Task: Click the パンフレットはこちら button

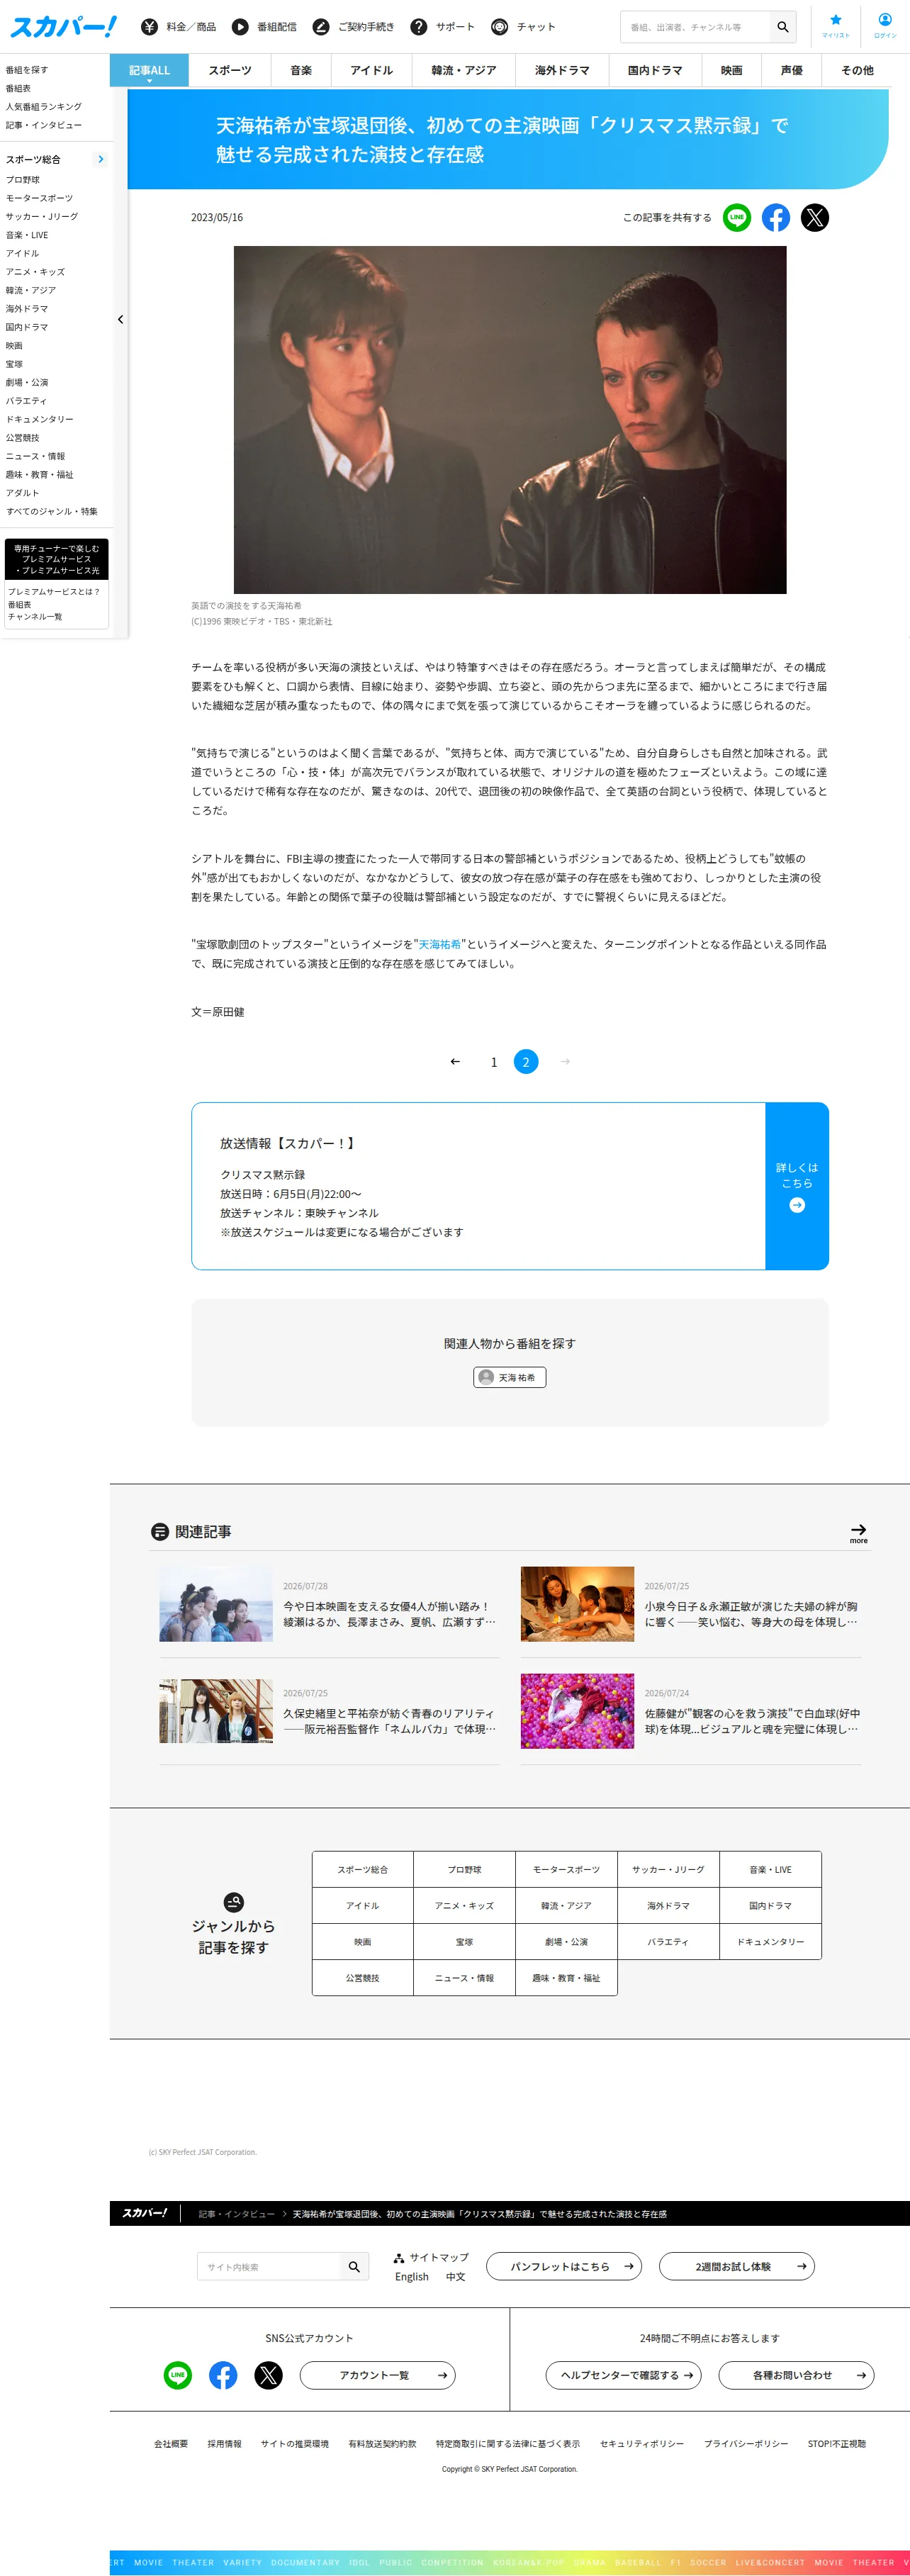Action: (x=564, y=2266)
